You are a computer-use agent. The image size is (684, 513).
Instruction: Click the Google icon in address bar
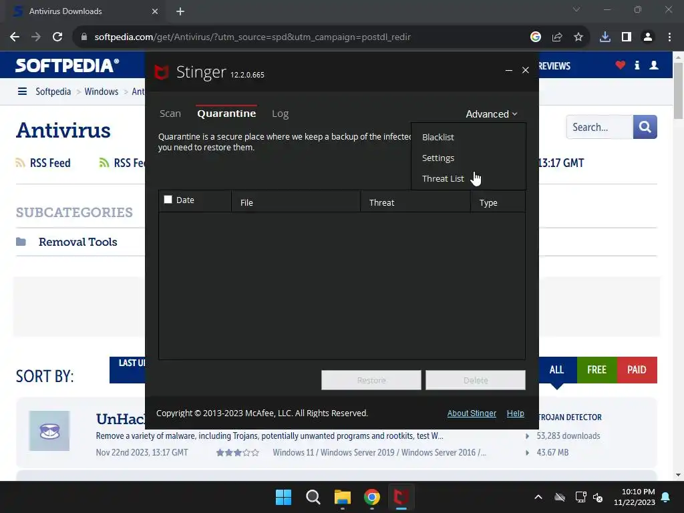tap(536, 37)
